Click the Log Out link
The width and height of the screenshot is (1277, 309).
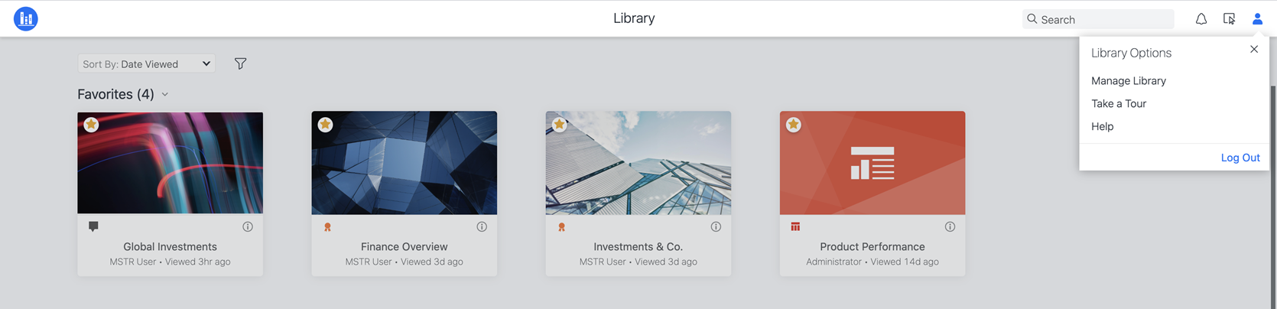(x=1240, y=158)
